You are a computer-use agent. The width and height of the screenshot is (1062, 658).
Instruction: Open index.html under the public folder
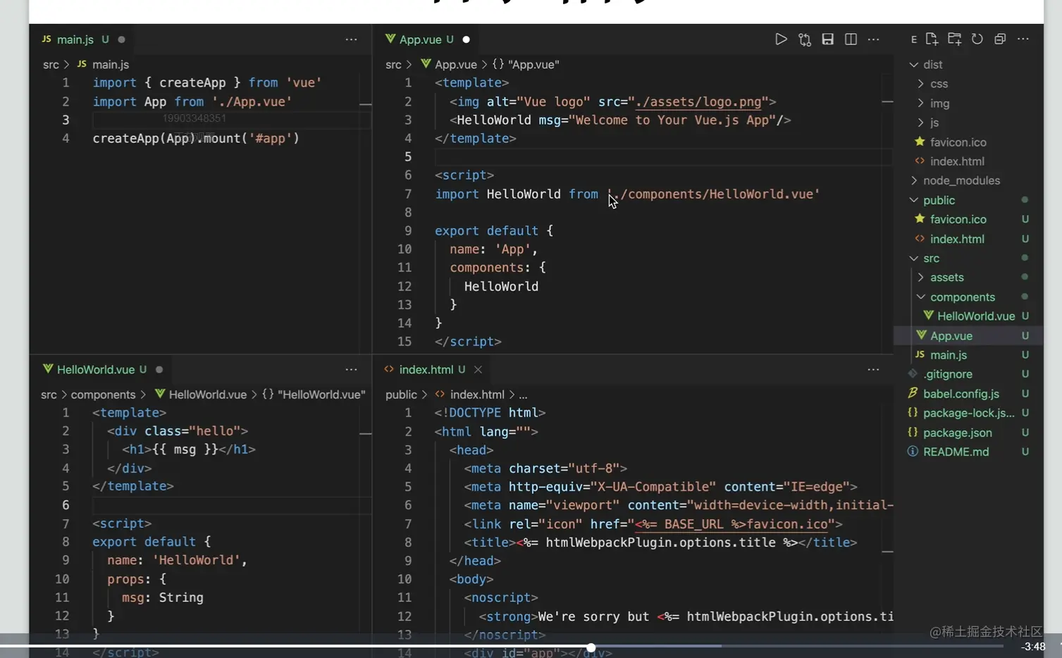click(956, 239)
